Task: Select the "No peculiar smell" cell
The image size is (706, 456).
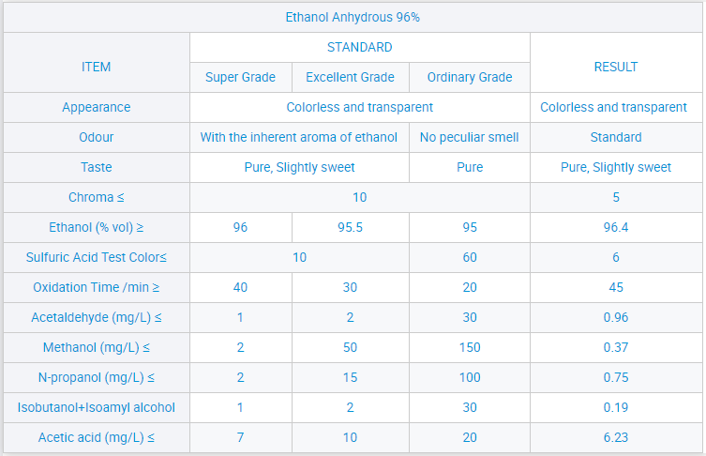Action: (x=469, y=137)
